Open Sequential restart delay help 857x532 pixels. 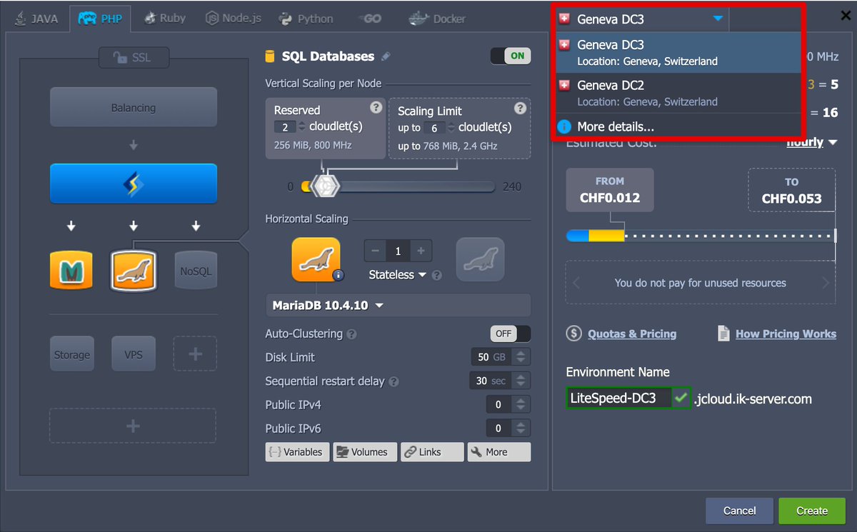coord(394,382)
